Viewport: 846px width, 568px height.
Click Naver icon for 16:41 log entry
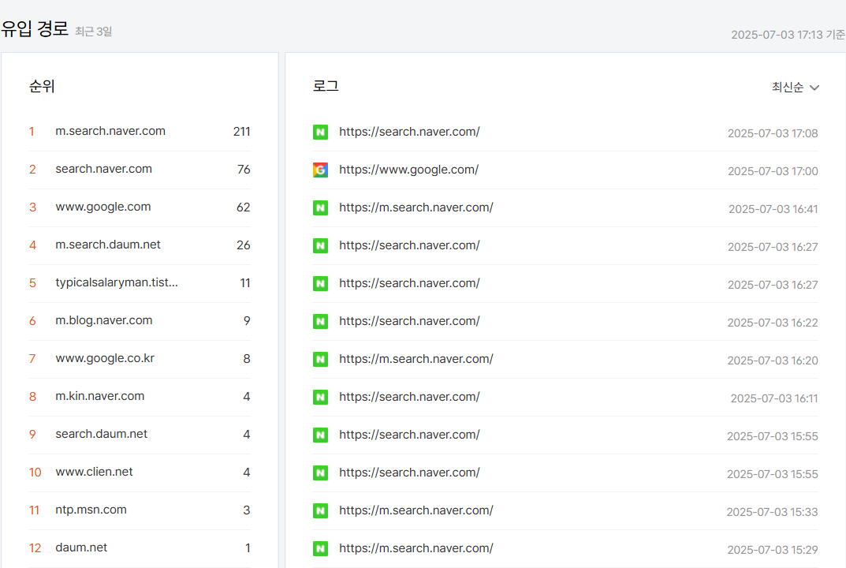click(x=320, y=207)
